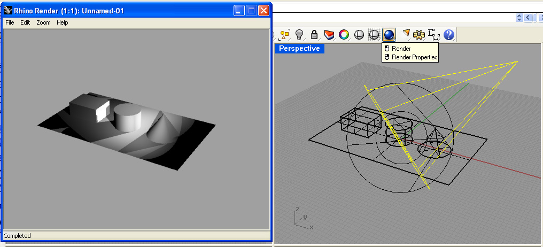The image size is (543, 247).
Task: Open Help menu in Rhino Render window
Action: pyautogui.click(x=63, y=22)
